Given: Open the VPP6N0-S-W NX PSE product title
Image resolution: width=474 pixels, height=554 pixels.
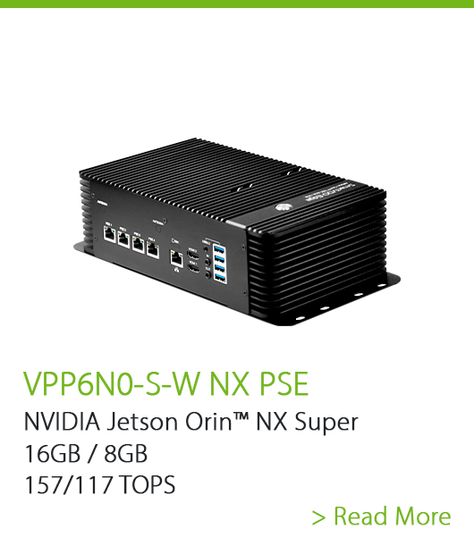Looking at the screenshot, I should pyautogui.click(x=166, y=383).
